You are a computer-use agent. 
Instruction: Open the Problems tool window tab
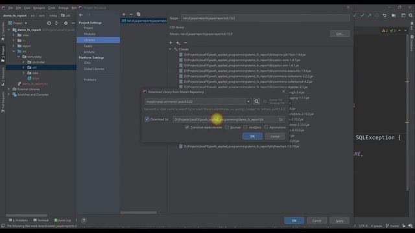[18, 220]
